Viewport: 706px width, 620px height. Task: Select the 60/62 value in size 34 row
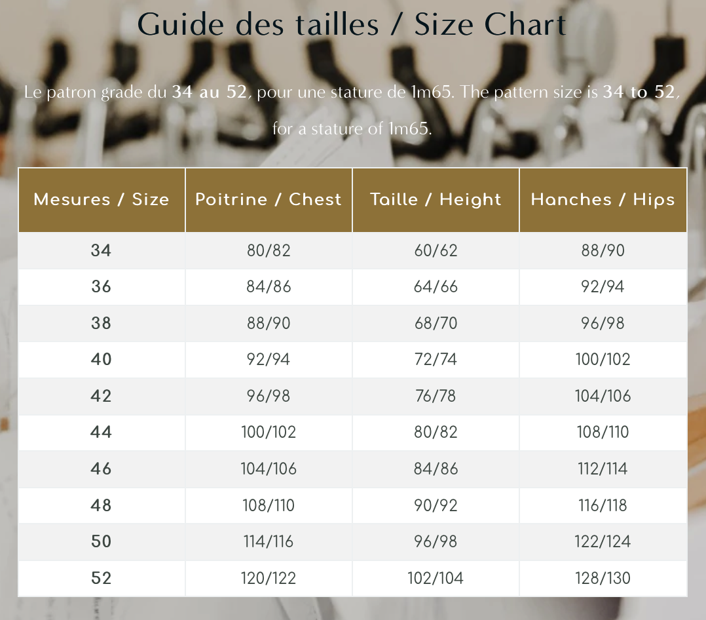click(x=436, y=250)
